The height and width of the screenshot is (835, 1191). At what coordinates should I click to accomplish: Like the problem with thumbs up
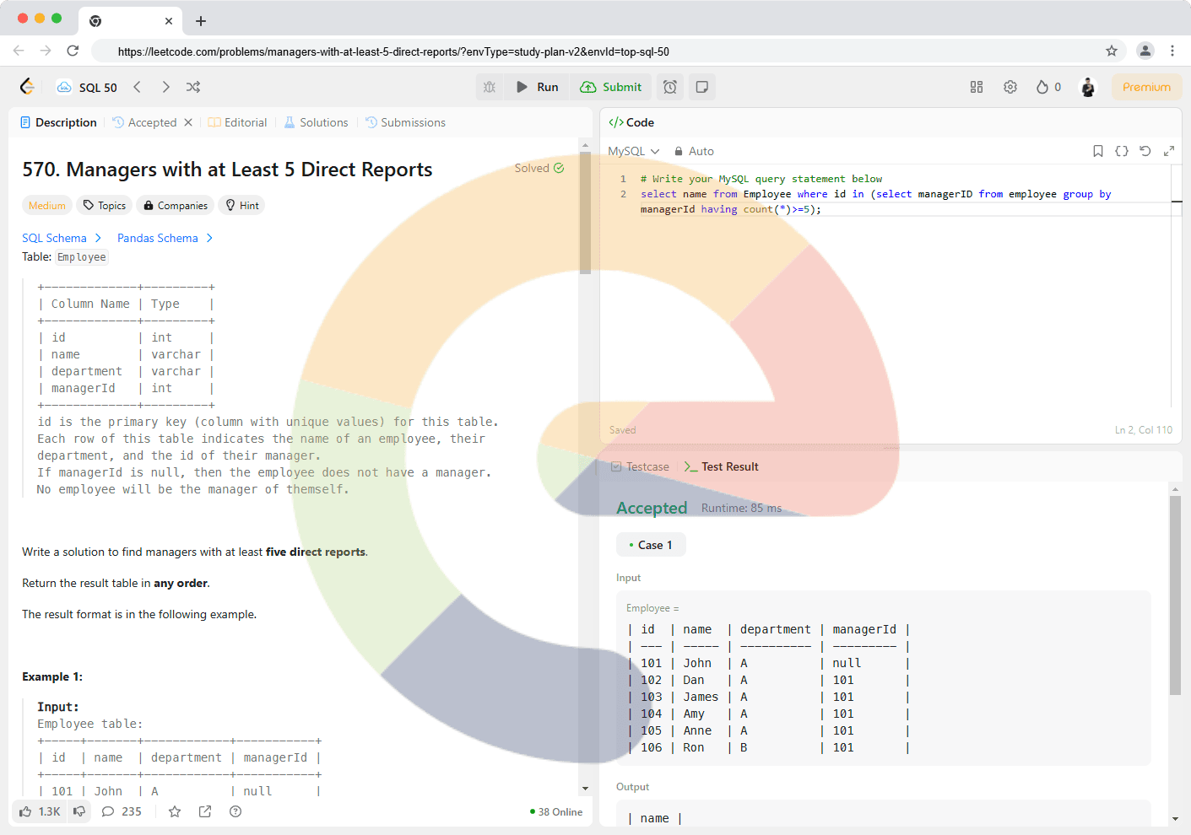click(26, 811)
